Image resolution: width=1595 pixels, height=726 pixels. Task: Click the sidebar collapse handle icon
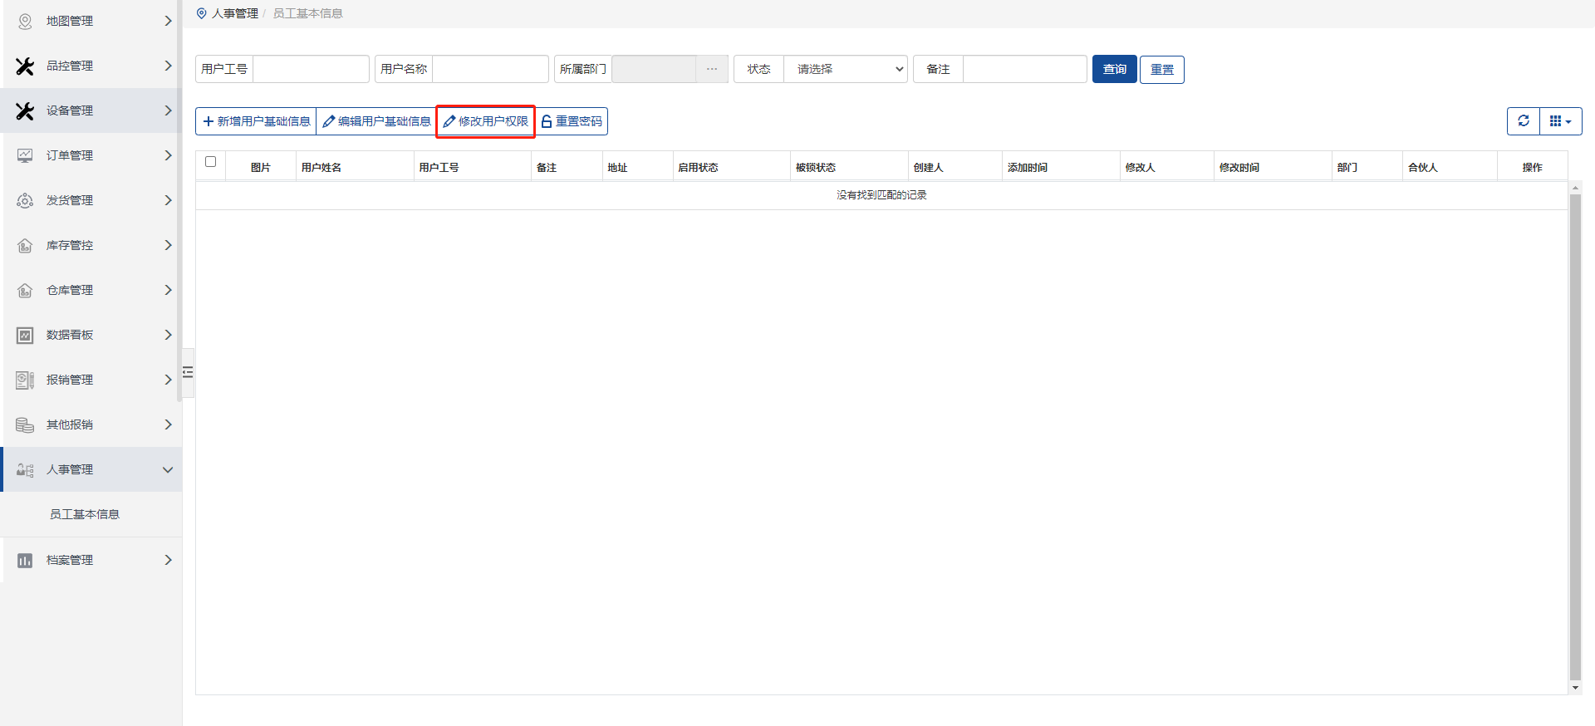coord(188,372)
